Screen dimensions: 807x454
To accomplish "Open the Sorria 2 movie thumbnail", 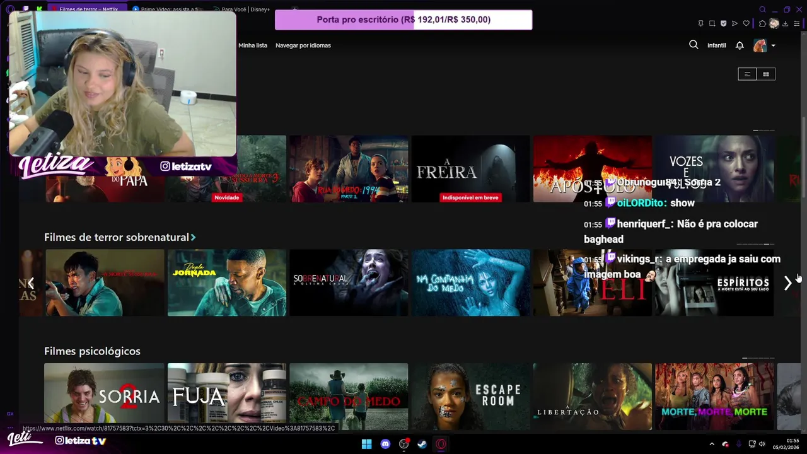I will click(x=104, y=397).
